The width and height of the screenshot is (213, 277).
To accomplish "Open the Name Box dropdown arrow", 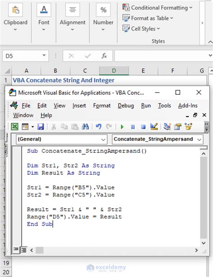I will click(44, 55).
